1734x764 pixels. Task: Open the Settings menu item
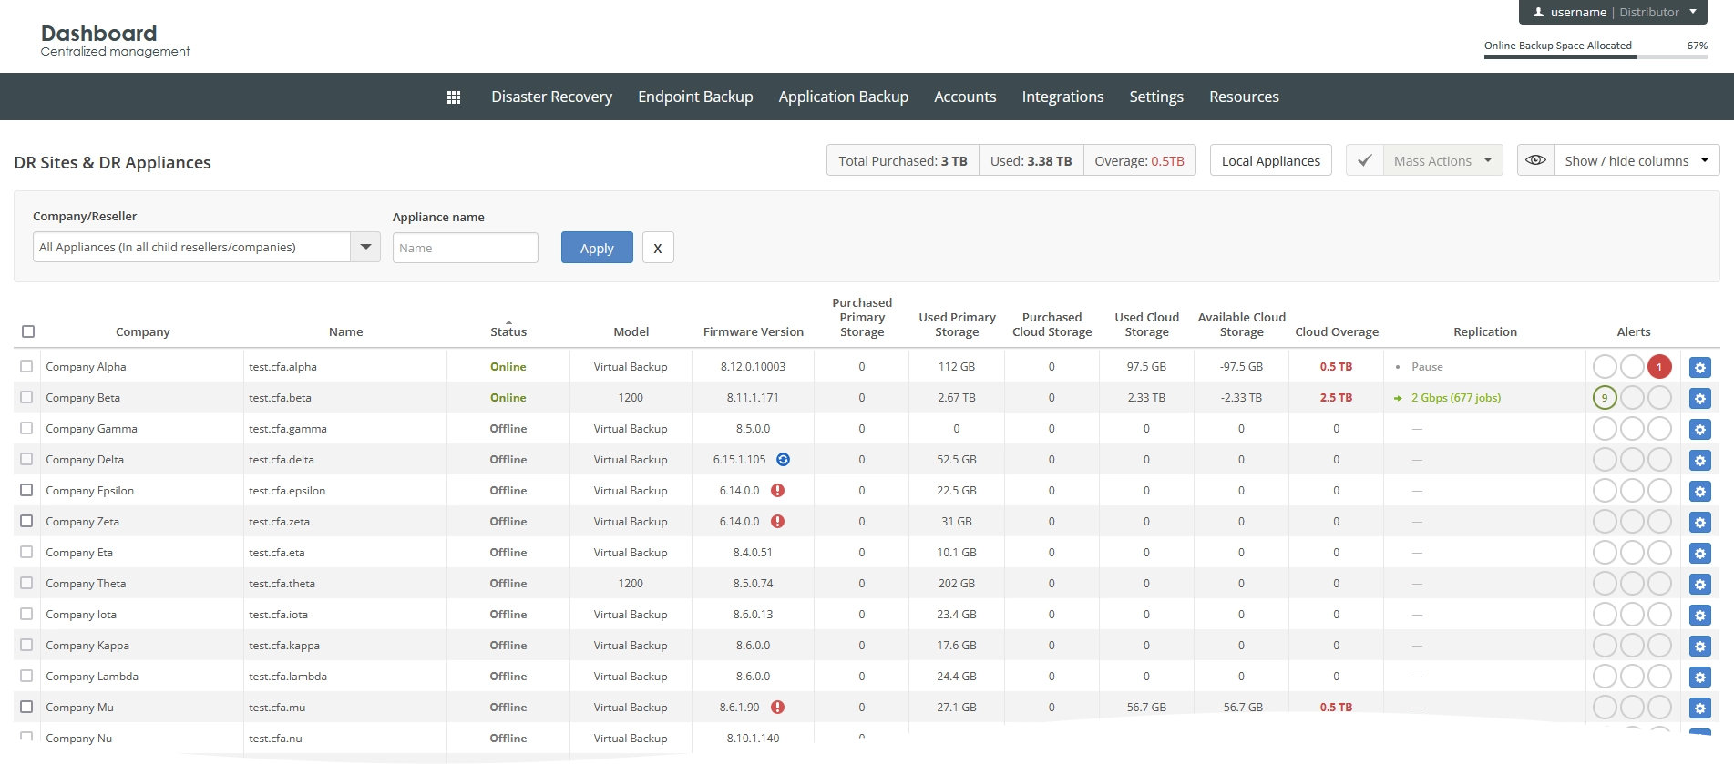1156,97
